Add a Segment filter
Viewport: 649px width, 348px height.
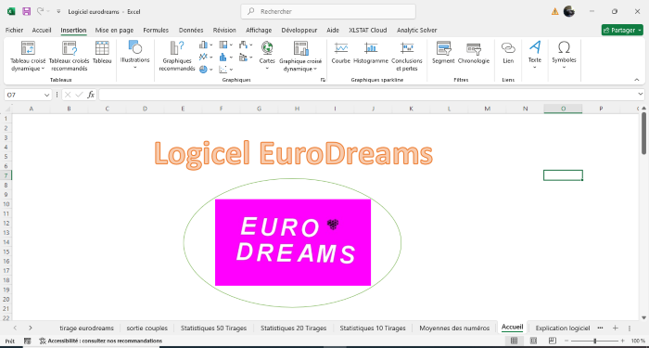tap(443, 53)
